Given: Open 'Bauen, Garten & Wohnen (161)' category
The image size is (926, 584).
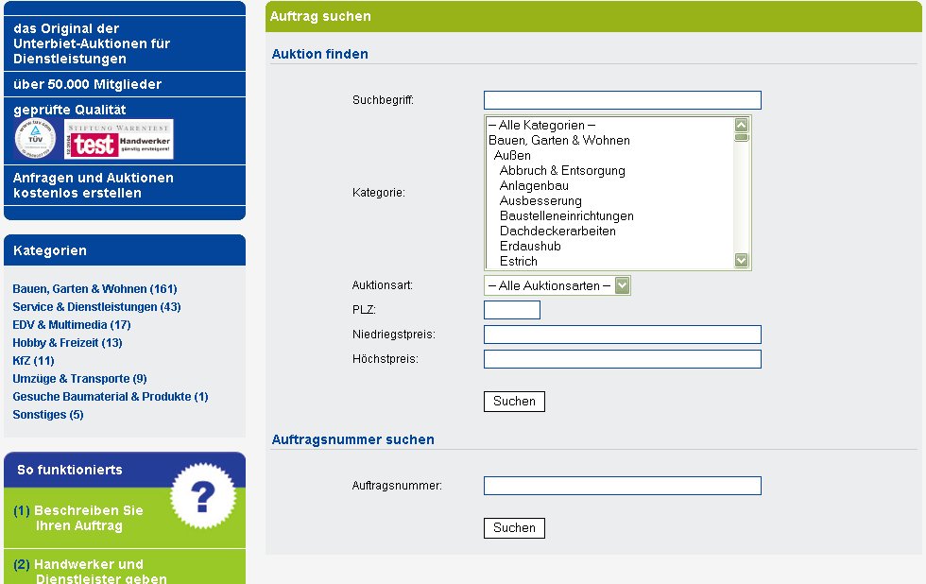Looking at the screenshot, I should coord(94,289).
